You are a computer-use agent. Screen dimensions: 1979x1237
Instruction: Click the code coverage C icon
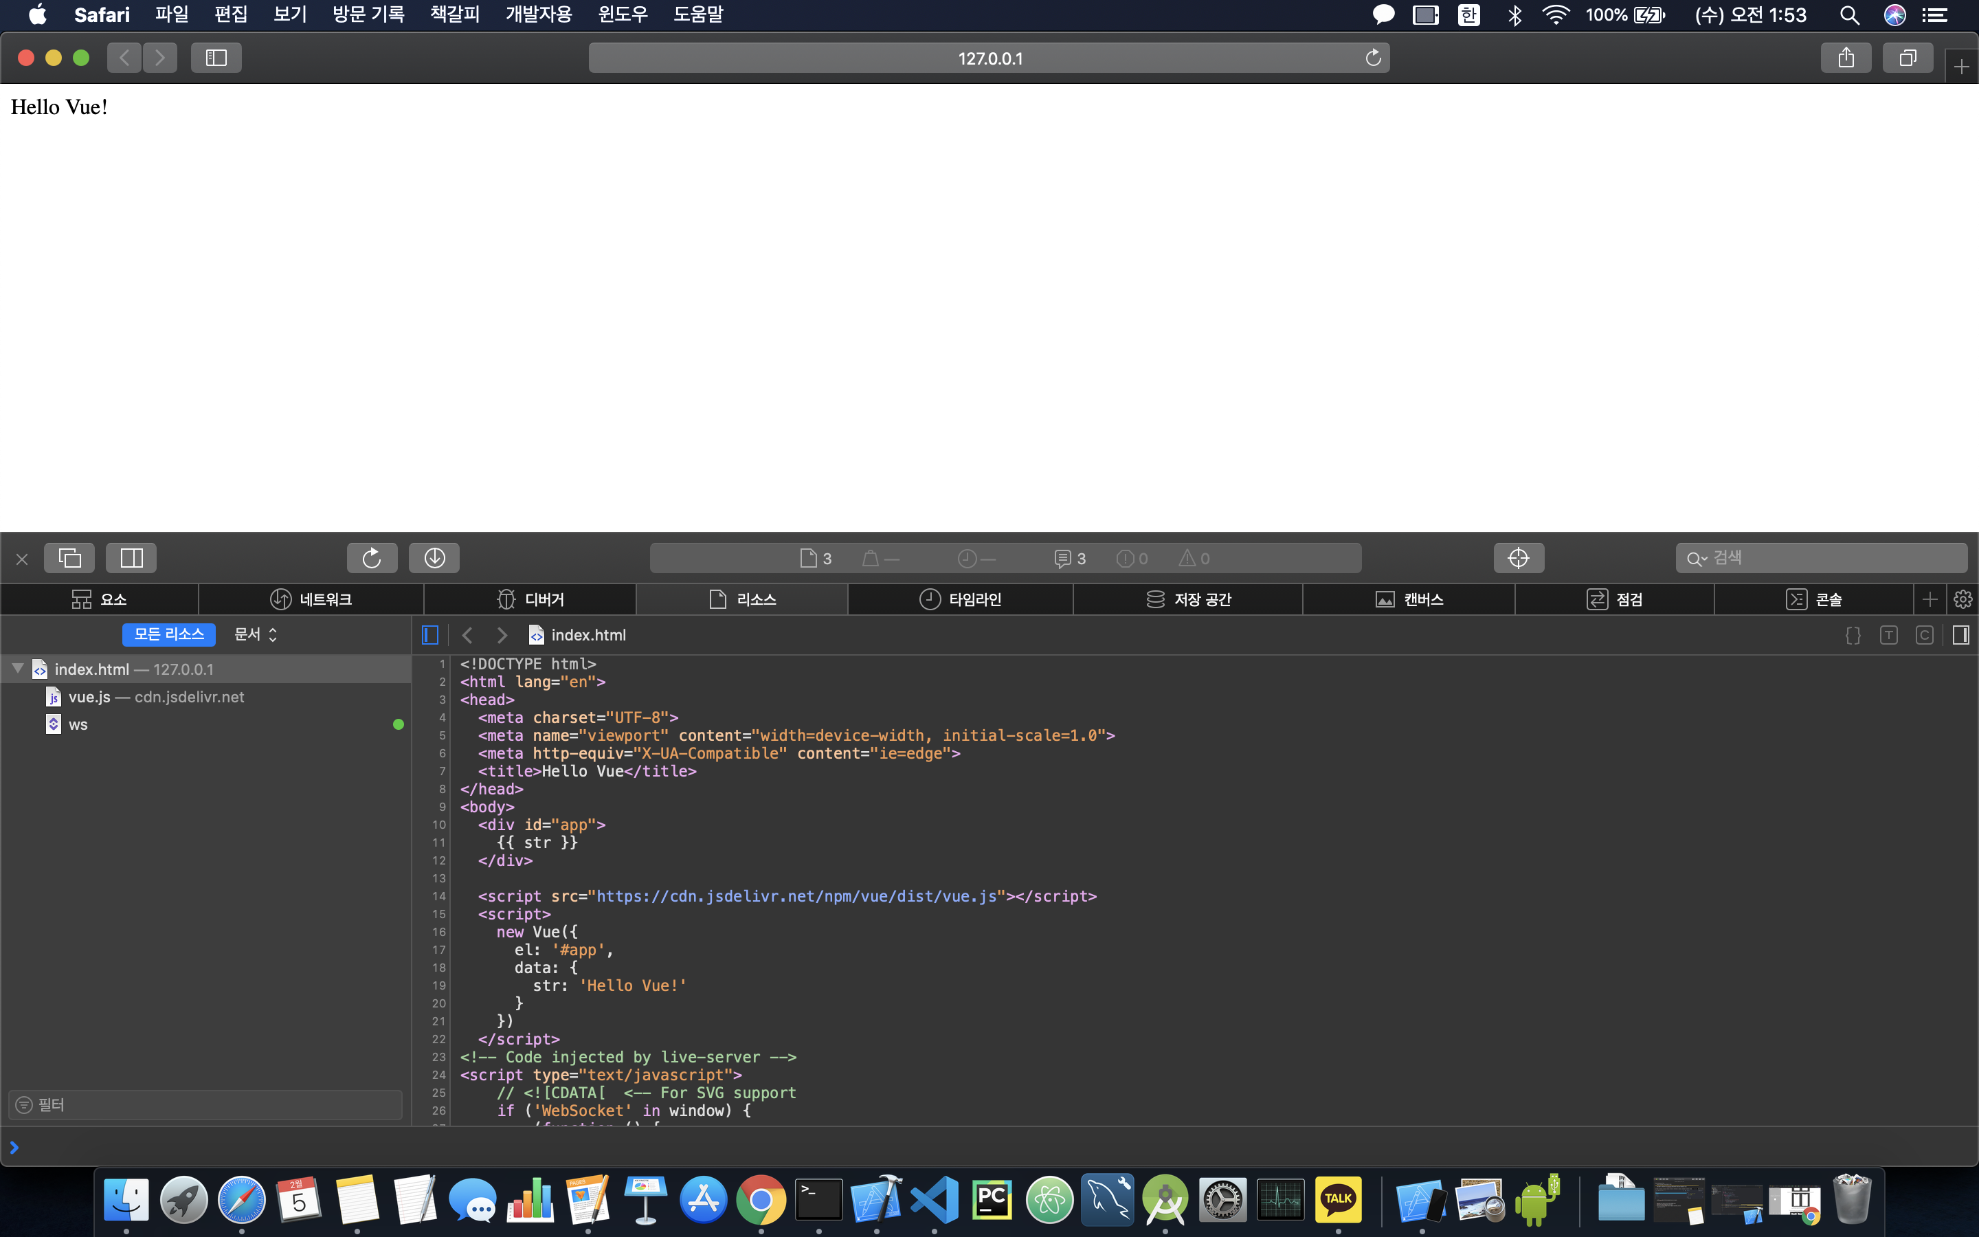click(1924, 635)
